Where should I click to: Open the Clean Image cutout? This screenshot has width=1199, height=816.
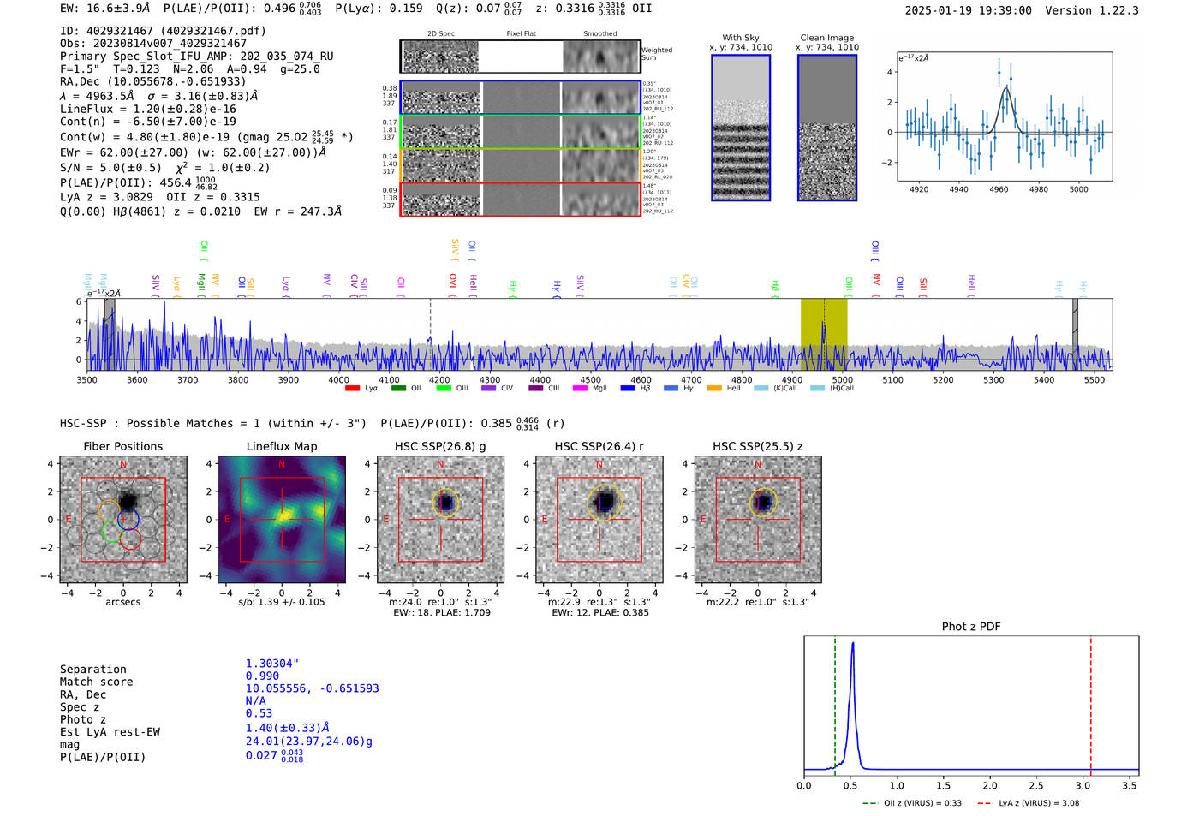(827, 128)
